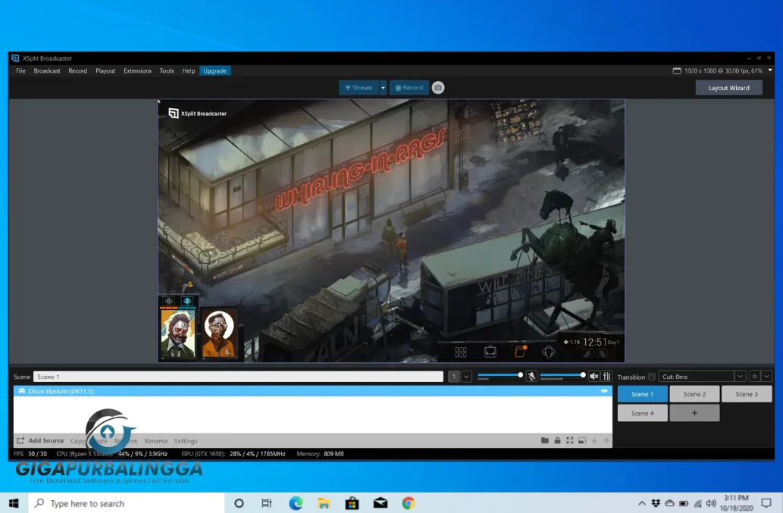Open the File menu
Viewport: 783px width, 513px height.
tap(20, 71)
